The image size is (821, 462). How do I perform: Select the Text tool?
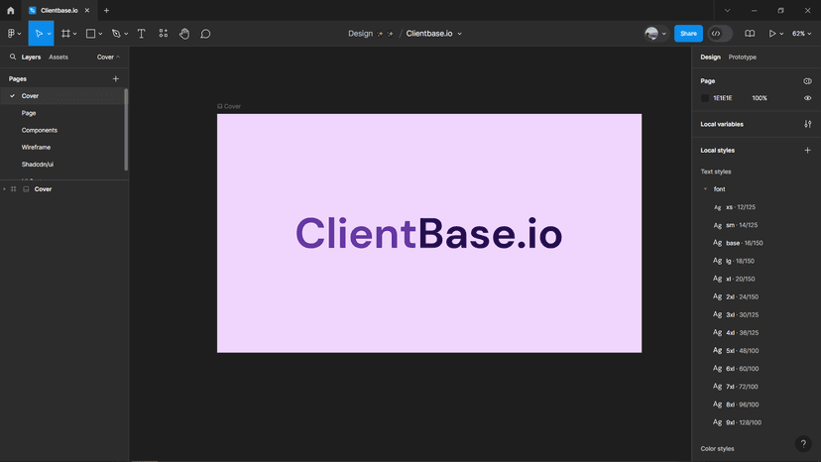tap(142, 34)
